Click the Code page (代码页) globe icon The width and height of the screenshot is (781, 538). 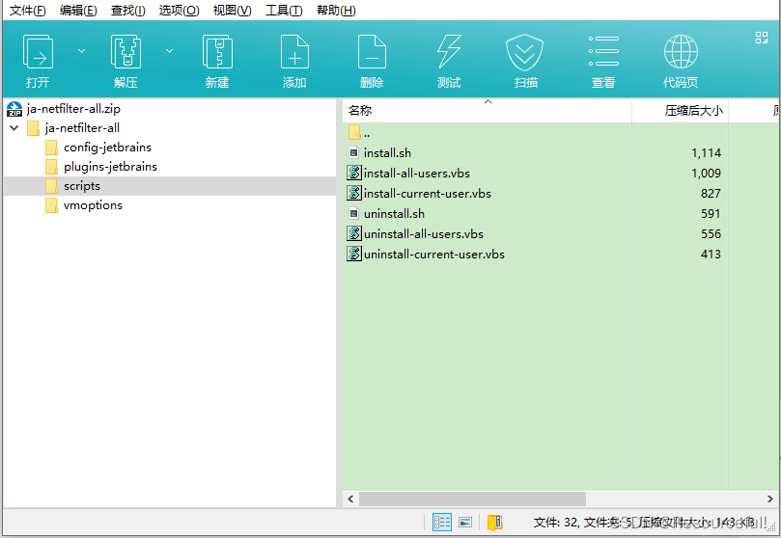(681, 52)
